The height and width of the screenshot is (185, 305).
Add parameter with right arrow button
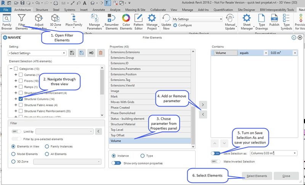click(203, 104)
